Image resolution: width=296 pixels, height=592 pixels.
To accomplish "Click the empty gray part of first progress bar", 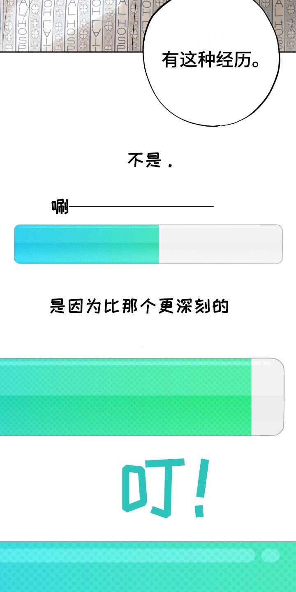I will coord(220,244).
